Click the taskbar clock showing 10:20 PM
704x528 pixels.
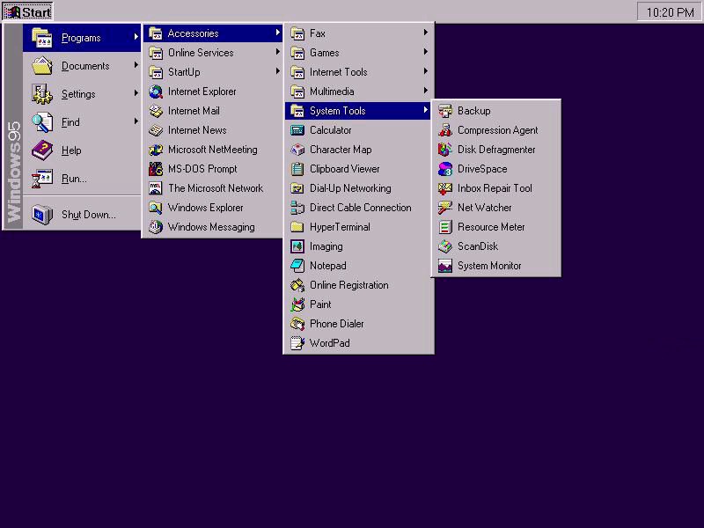coord(670,12)
